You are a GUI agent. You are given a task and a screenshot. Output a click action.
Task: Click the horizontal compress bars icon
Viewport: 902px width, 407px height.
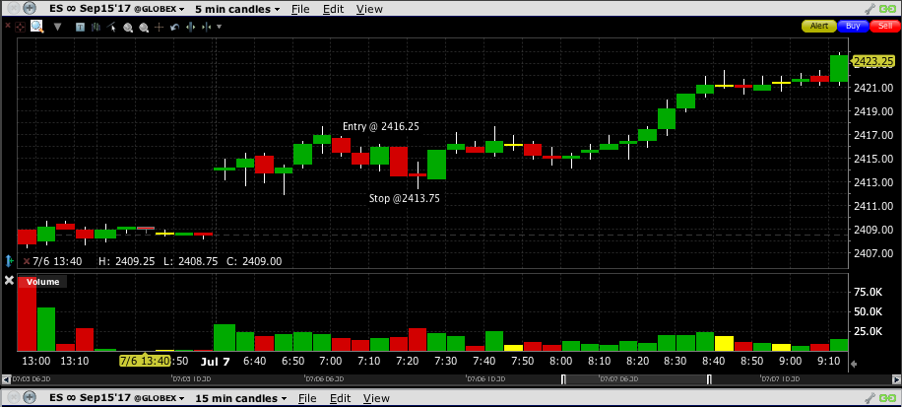point(207,27)
